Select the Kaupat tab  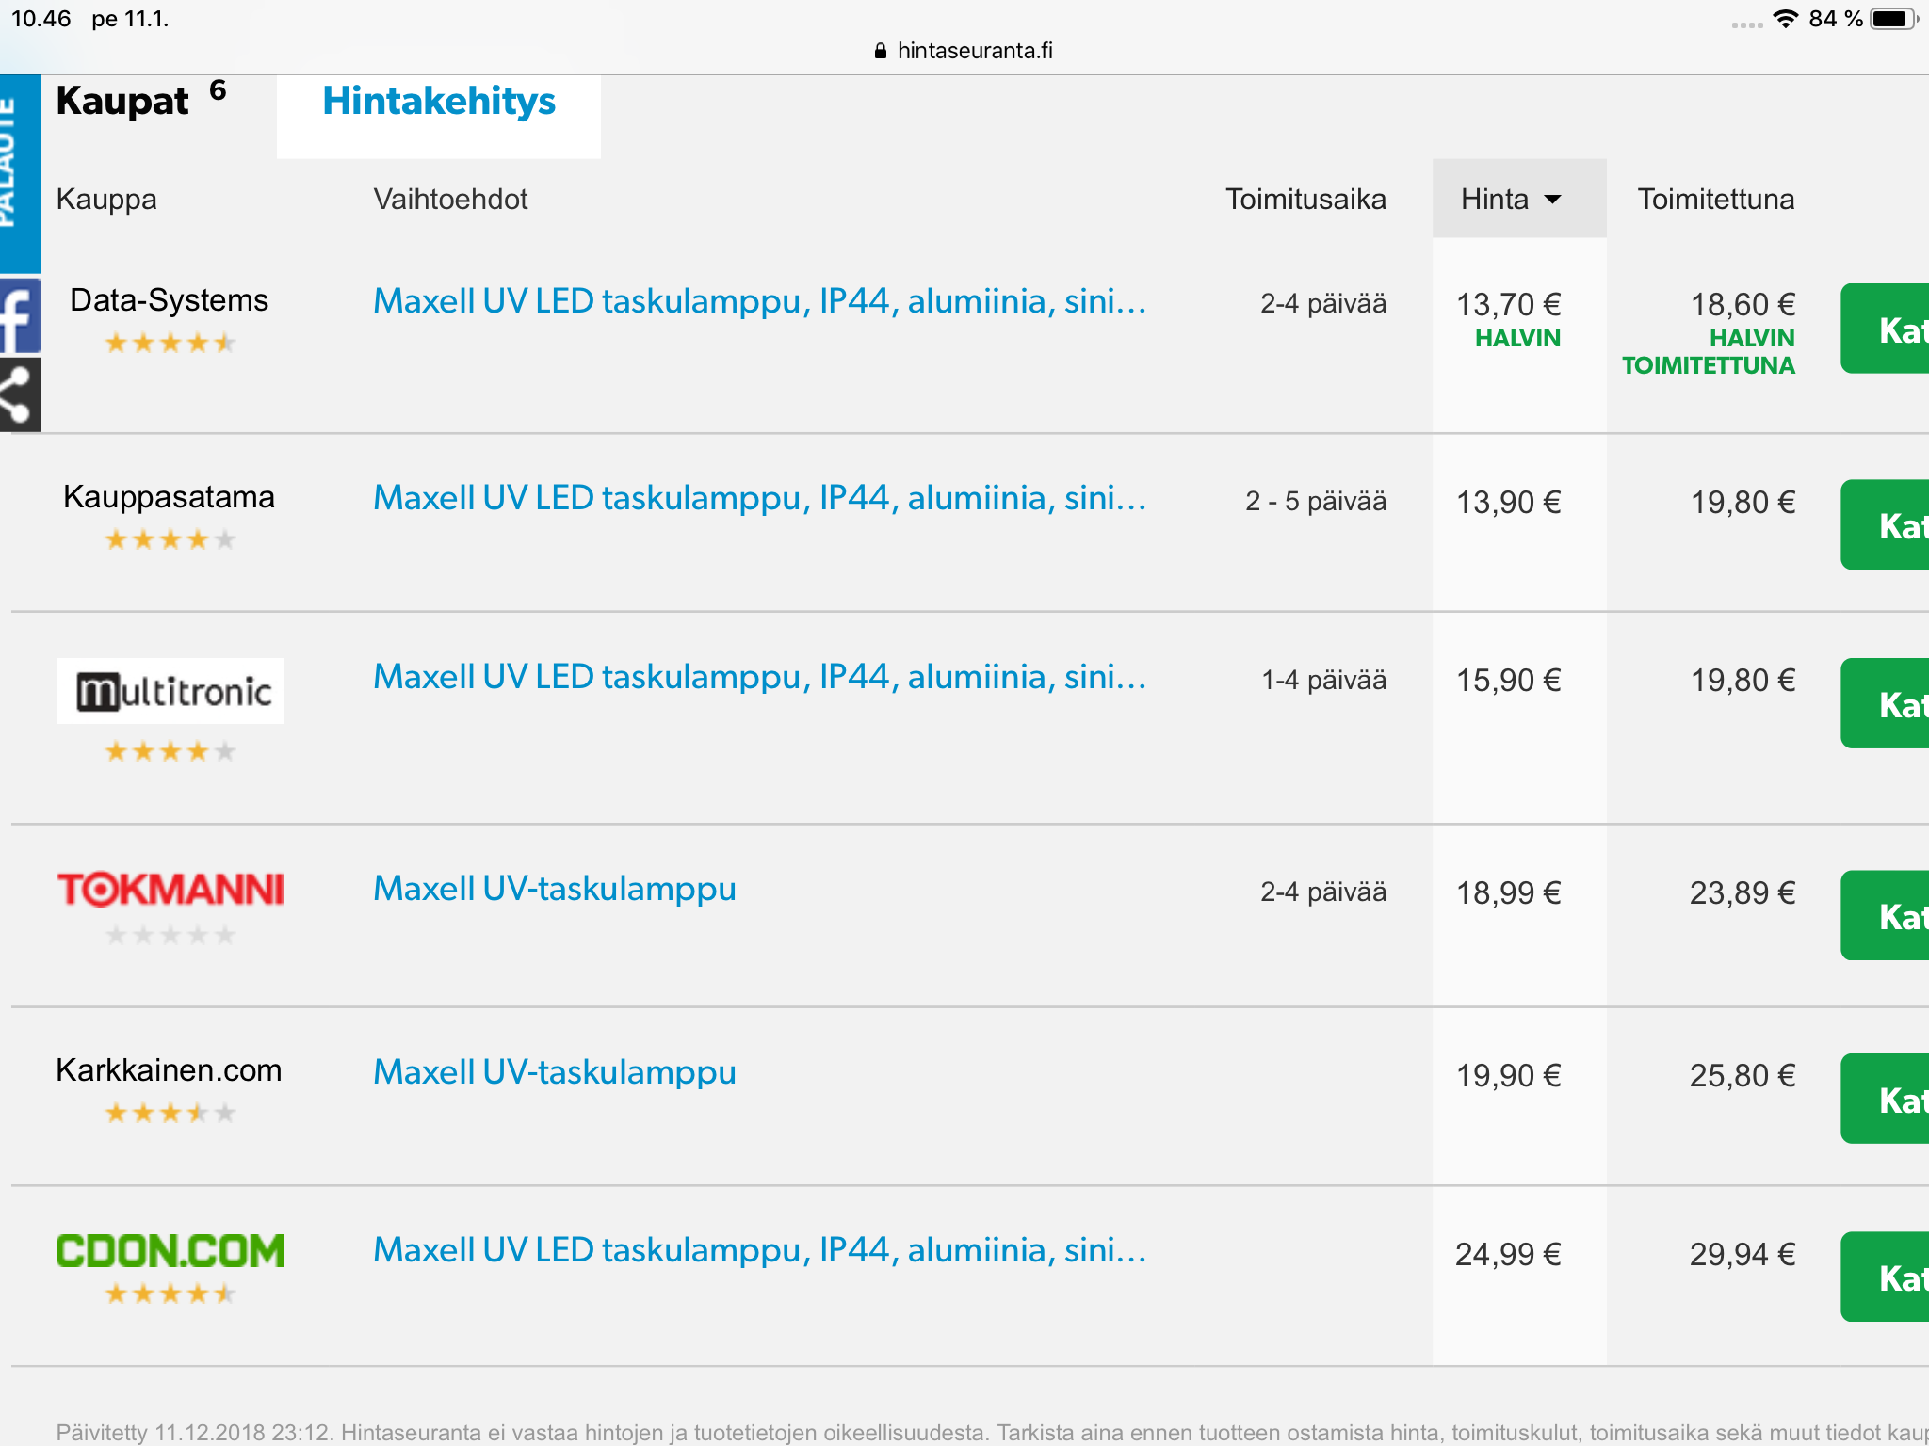[x=122, y=102]
